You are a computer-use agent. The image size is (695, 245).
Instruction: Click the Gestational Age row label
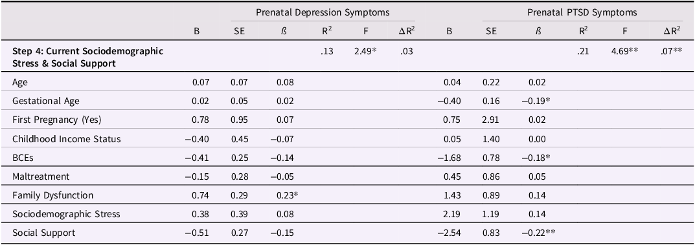tap(46, 101)
